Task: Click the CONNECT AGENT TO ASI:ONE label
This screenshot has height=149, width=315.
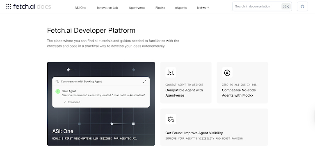Action: coord(184,85)
